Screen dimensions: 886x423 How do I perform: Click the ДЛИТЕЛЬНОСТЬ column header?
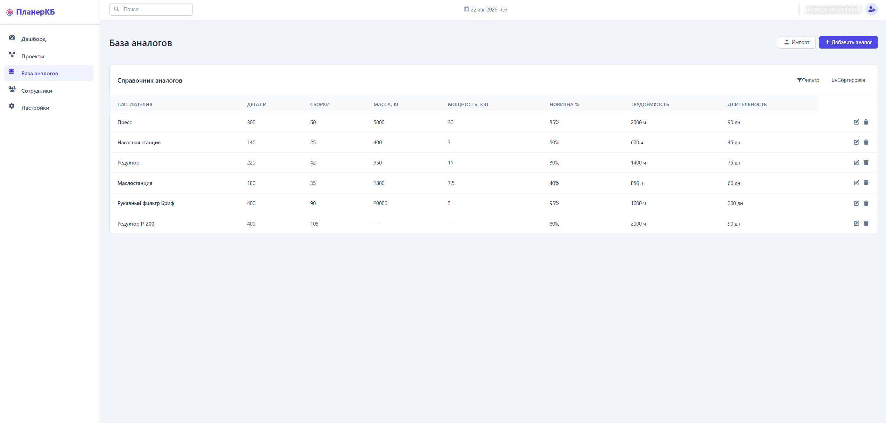tap(747, 104)
